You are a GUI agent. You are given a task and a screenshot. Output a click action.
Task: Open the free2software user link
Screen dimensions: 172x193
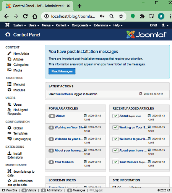(64, 94)
